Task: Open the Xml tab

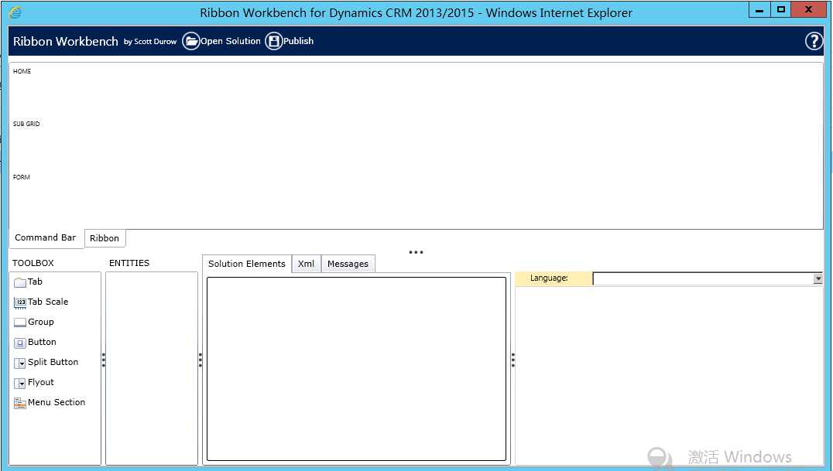Action: 306,264
